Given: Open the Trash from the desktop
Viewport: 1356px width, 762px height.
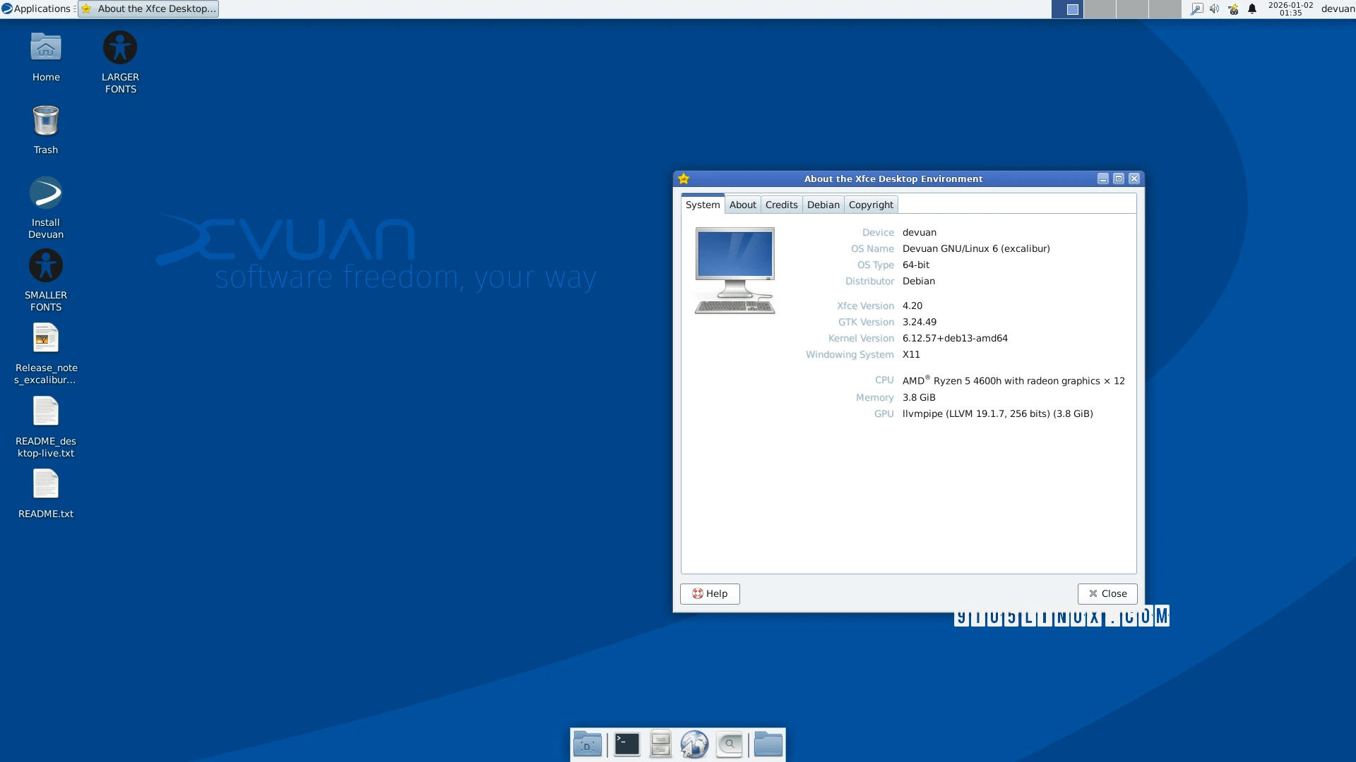Looking at the screenshot, I should (45, 127).
